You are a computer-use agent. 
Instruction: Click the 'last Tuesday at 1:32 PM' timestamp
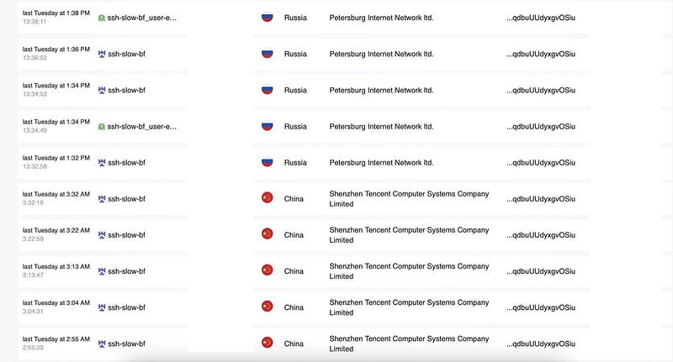[x=56, y=158]
